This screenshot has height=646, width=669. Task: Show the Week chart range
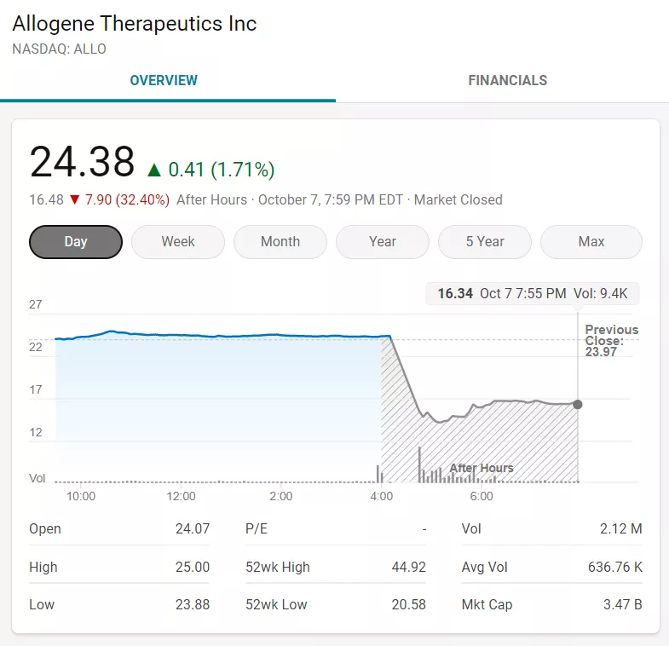pos(178,241)
